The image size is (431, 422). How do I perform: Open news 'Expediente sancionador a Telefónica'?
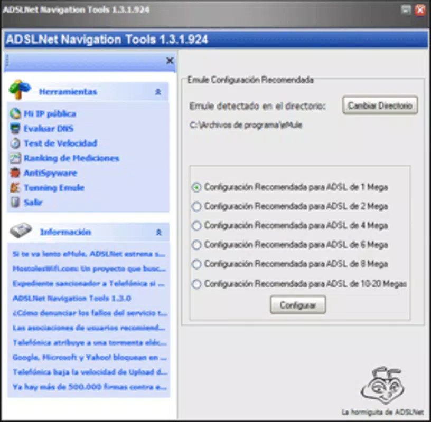89,283
